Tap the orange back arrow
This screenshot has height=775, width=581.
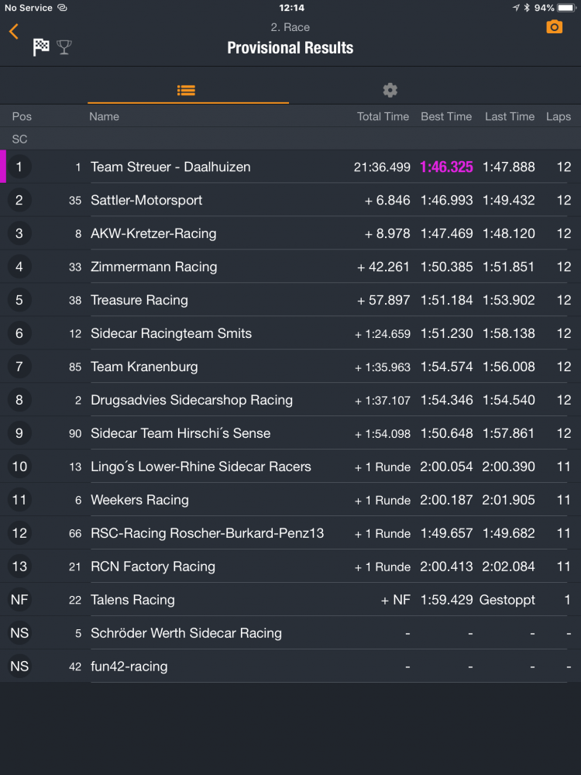[x=13, y=31]
